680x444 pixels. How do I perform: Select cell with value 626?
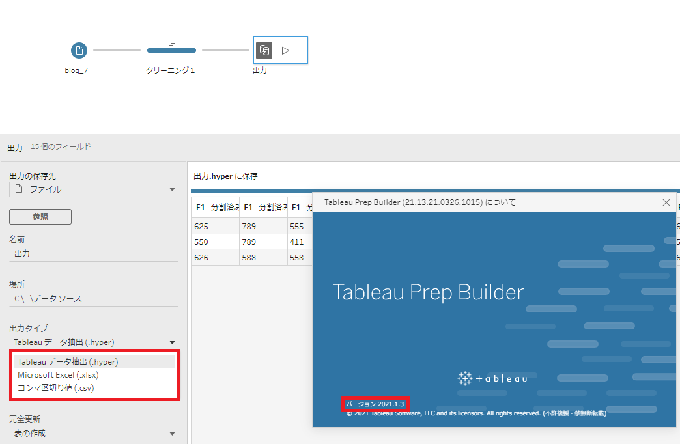(216, 258)
